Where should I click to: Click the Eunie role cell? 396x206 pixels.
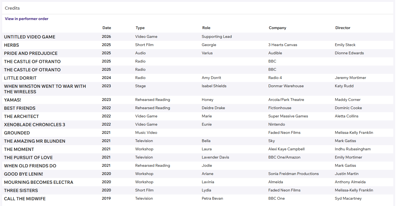[207, 124]
